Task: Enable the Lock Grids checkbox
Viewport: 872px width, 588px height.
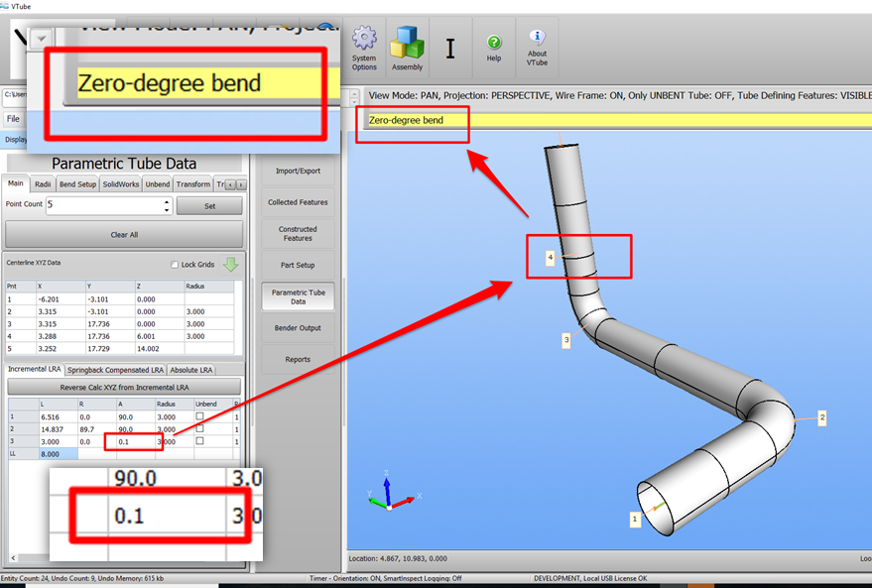Action: pyautogui.click(x=176, y=265)
